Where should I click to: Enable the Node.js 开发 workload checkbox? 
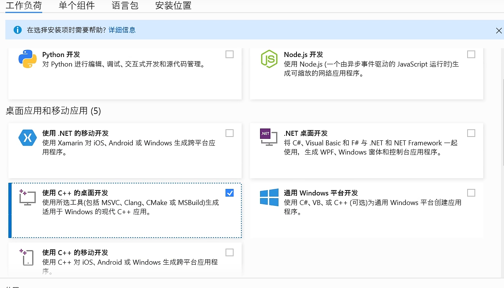471,54
